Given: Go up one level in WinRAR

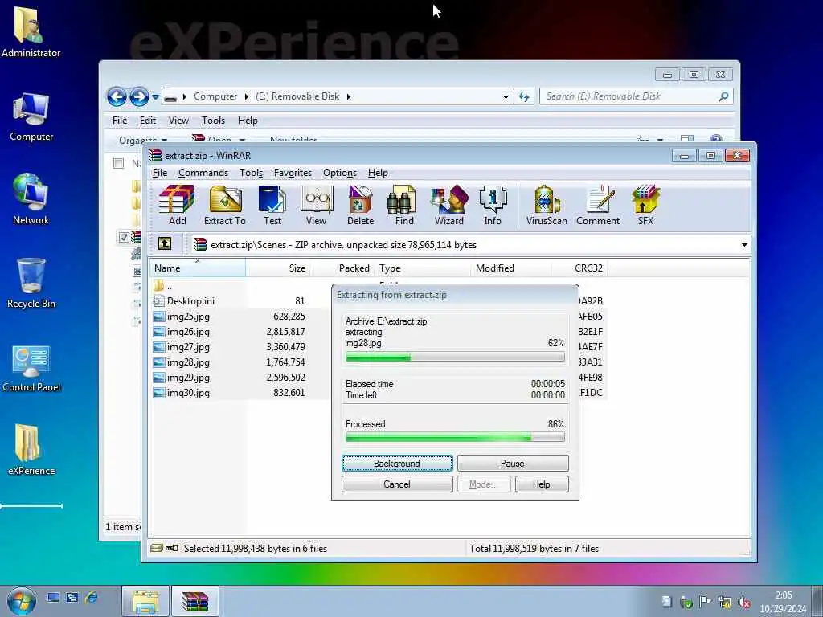Looking at the screenshot, I should click(164, 243).
